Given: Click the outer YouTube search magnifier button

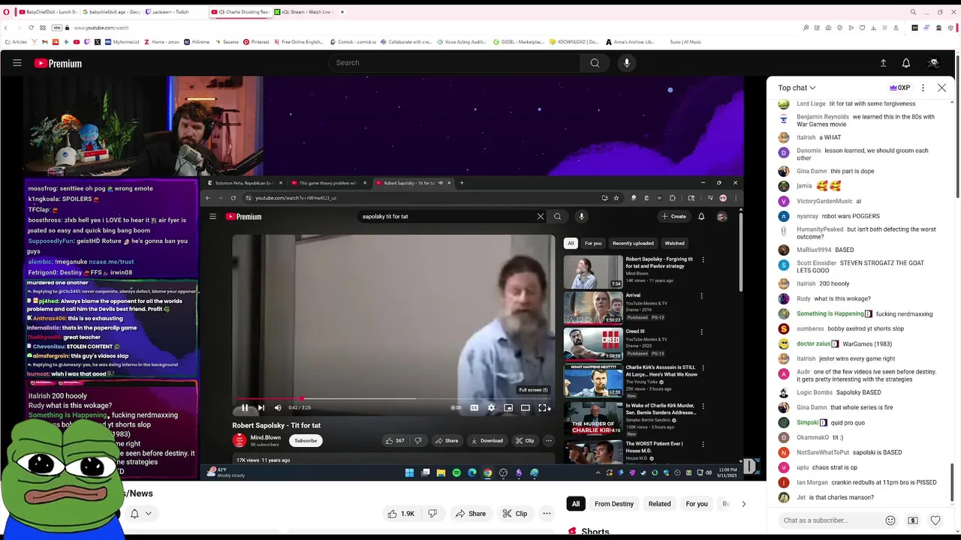Looking at the screenshot, I should [x=595, y=63].
